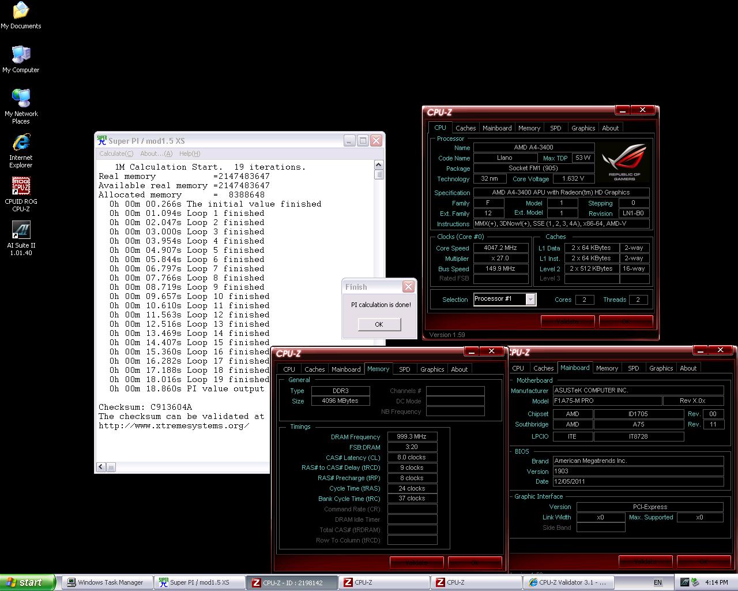
Task: Click OK in the Finish dialog
Action: click(x=379, y=324)
